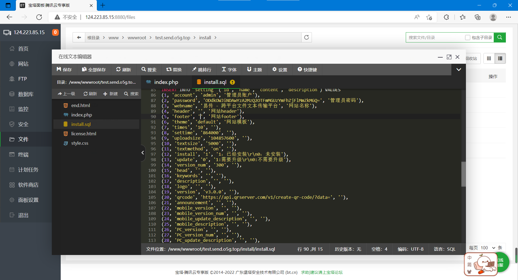Switch to the index.php editor tab

click(166, 82)
